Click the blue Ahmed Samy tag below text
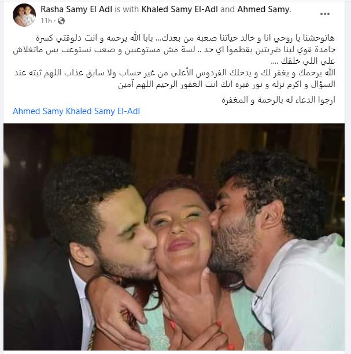 38,111
